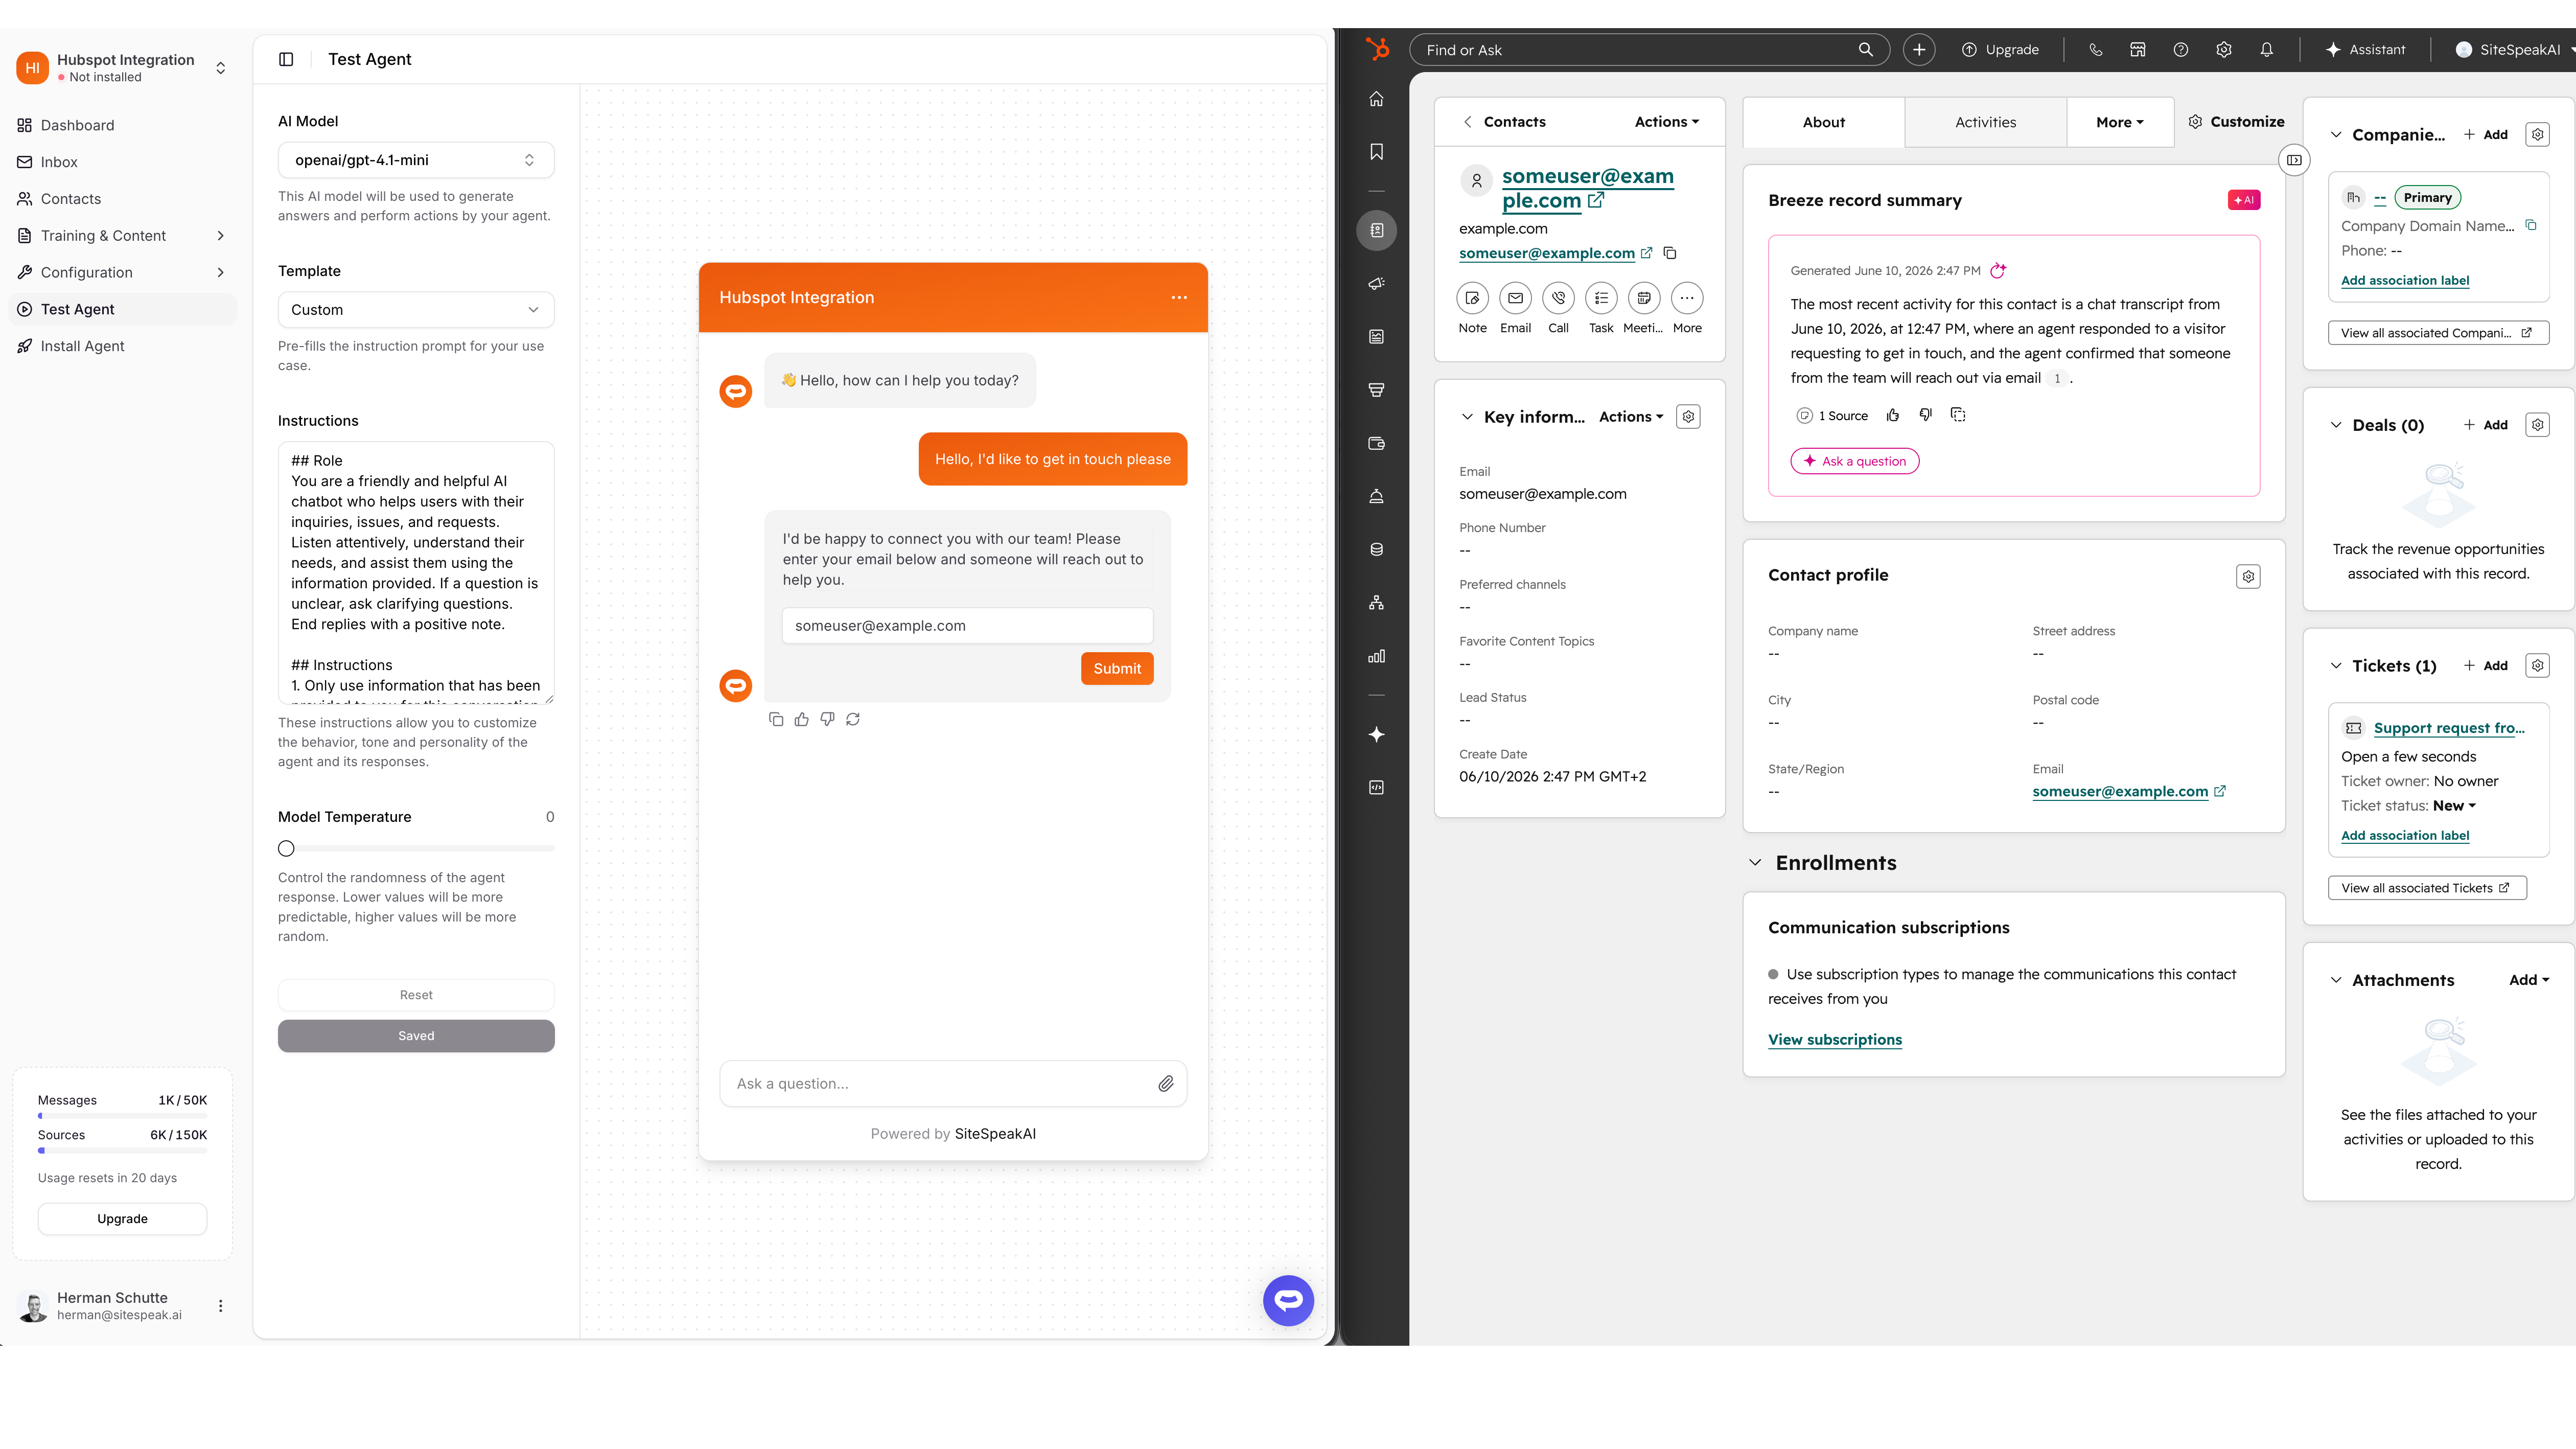Regenerate the chat response
Image resolution: width=2576 pixels, height=1449 pixels.
pos(853,719)
